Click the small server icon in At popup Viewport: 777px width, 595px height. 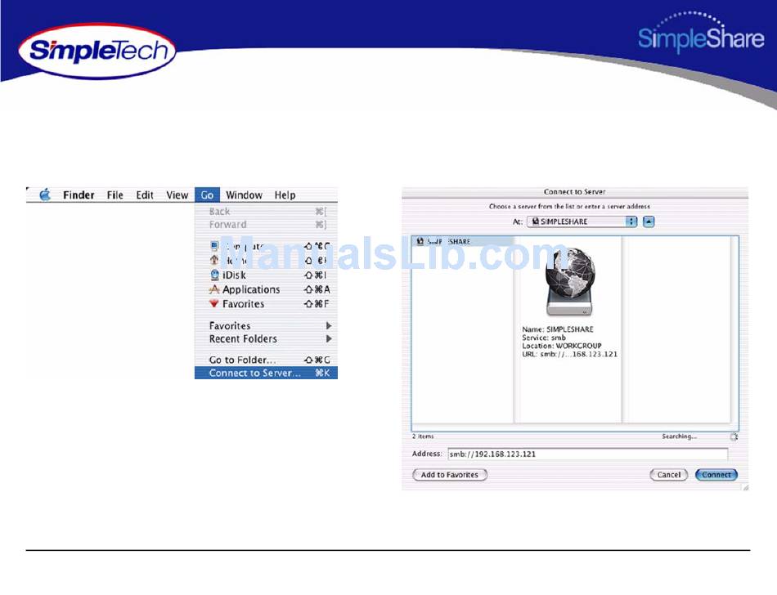point(535,221)
